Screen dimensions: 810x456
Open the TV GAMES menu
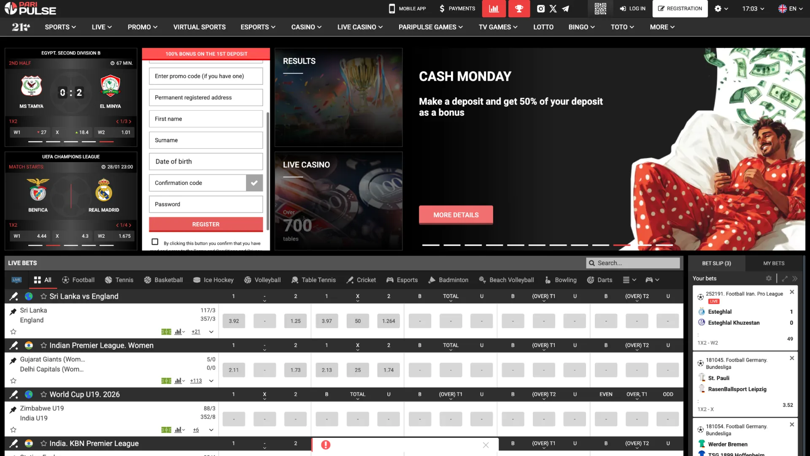[x=498, y=27]
